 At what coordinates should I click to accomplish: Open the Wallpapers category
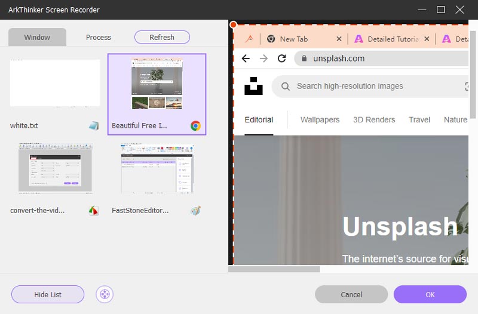click(320, 120)
